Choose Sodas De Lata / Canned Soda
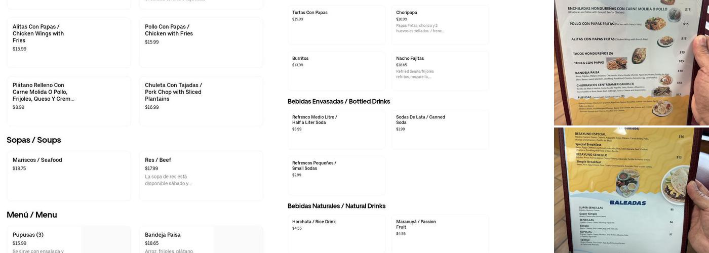The height and width of the screenshot is (253, 709). click(x=440, y=130)
